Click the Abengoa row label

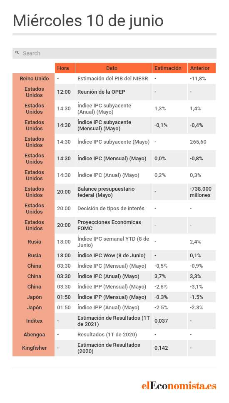coord(34,335)
